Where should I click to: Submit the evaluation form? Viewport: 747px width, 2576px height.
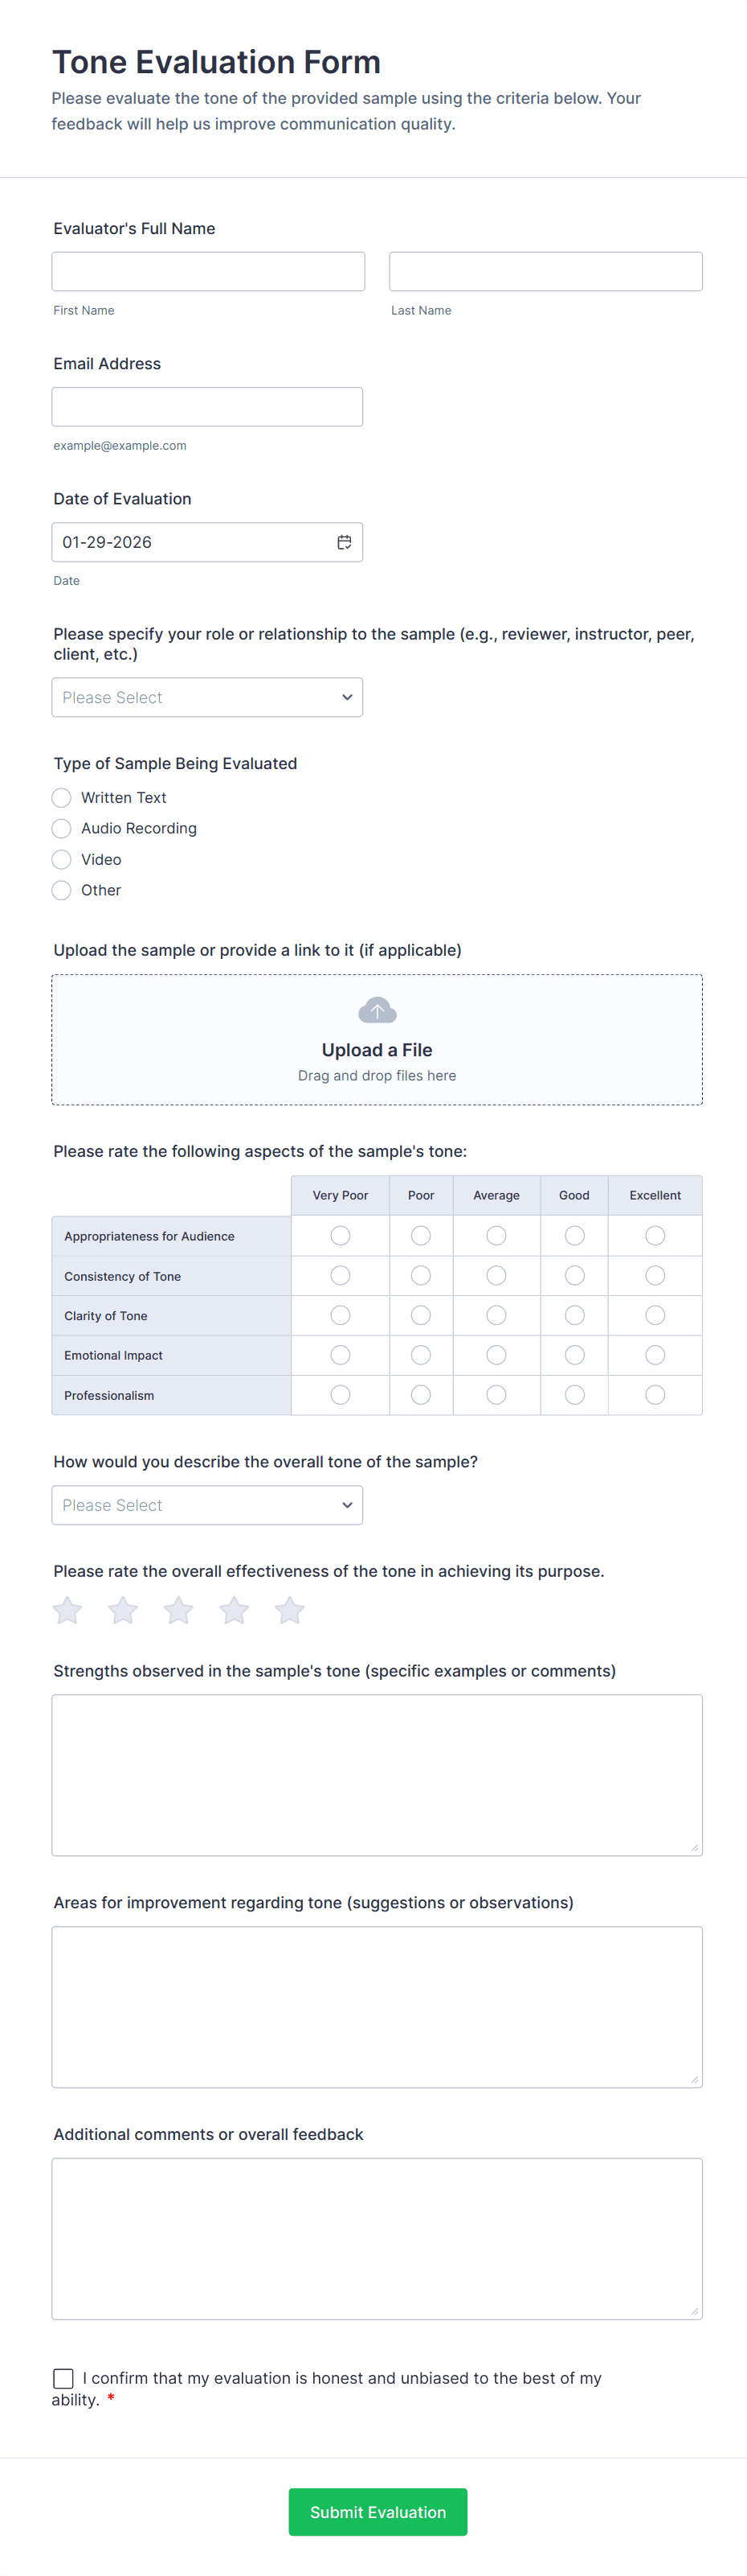click(x=378, y=2511)
